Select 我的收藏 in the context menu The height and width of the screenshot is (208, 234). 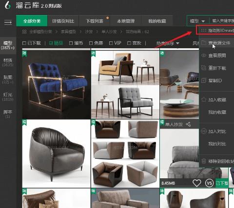tap(217, 112)
